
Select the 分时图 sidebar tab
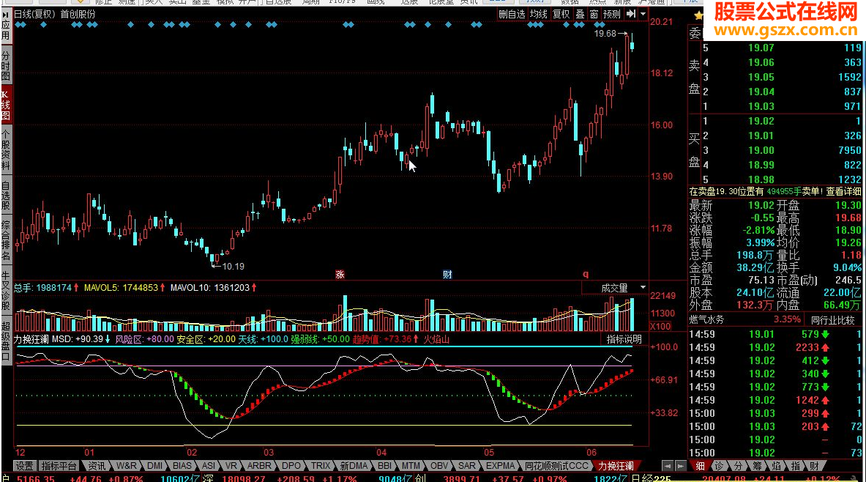6,67
